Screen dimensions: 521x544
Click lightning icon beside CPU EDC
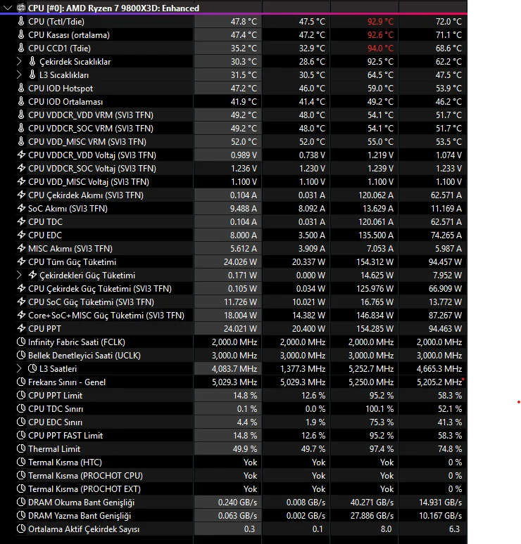pos(21,235)
